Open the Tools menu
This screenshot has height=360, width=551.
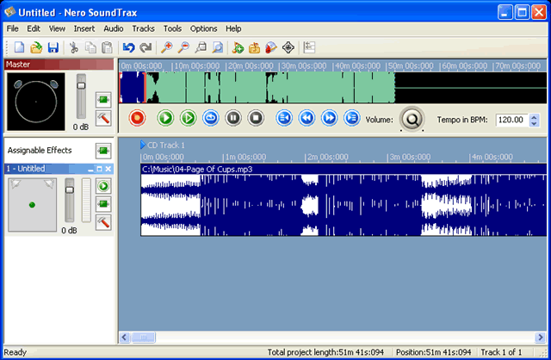pyautogui.click(x=172, y=28)
